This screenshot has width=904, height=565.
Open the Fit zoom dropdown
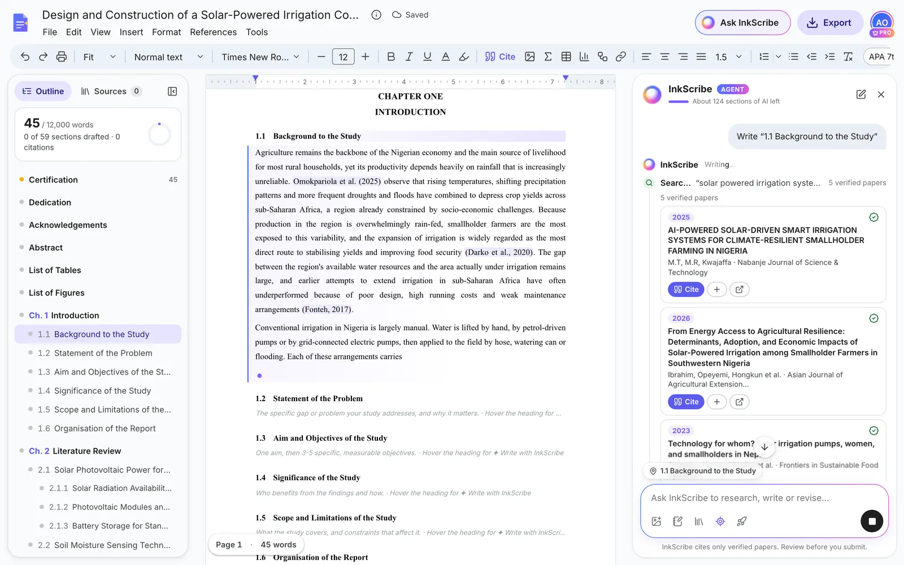click(x=99, y=56)
